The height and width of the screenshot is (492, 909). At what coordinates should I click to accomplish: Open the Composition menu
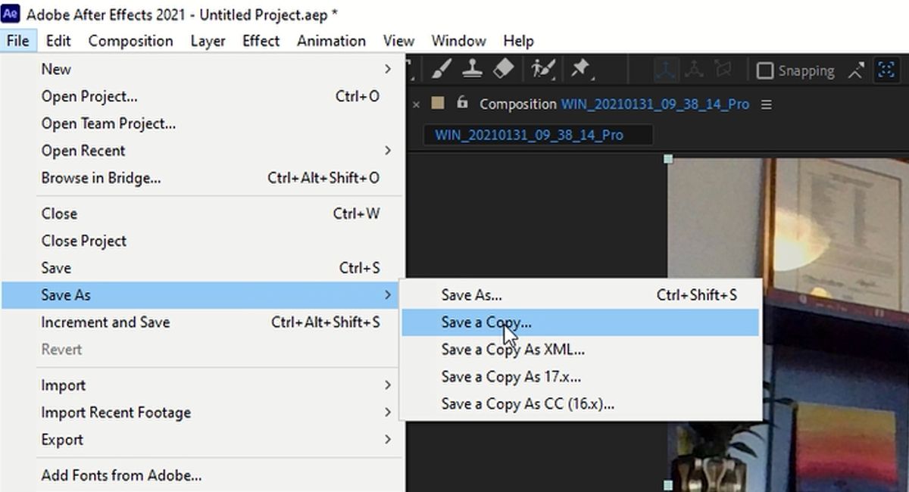coord(130,41)
